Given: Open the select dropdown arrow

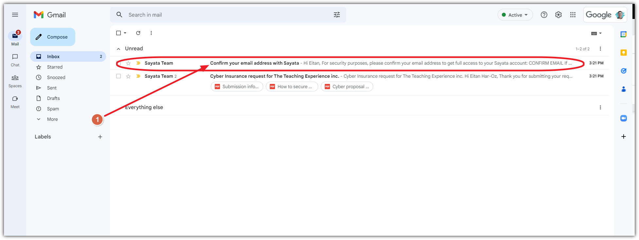Looking at the screenshot, I should [125, 33].
